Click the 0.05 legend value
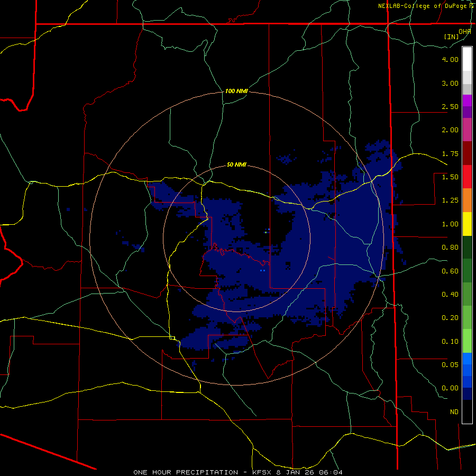476x476 pixels. (x=450, y=364)
